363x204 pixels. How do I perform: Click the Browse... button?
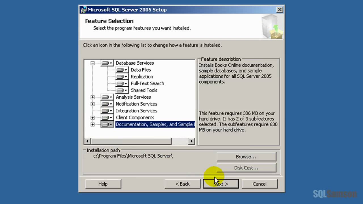[x=246, y=157]
